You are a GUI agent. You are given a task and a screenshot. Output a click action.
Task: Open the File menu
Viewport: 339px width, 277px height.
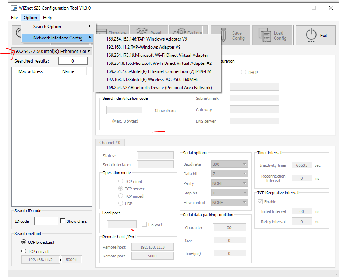tap(14, 18)
